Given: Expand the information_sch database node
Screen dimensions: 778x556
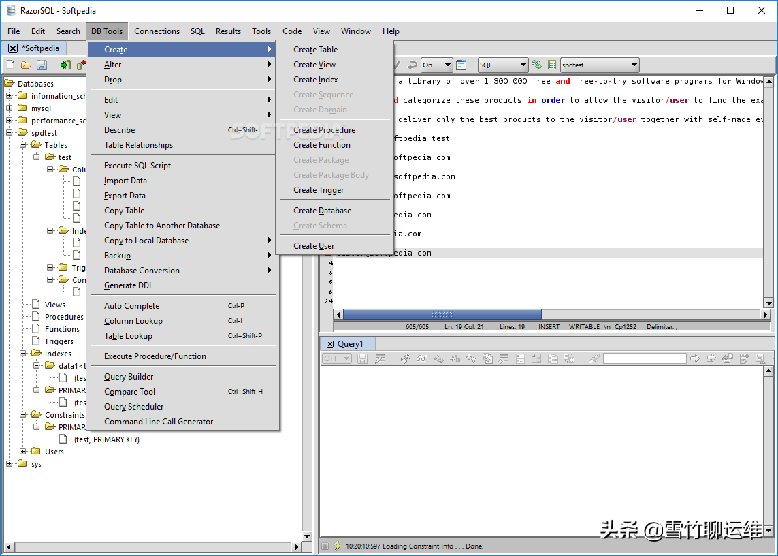Looking at the screenshot, I should (x=10, y=96).
